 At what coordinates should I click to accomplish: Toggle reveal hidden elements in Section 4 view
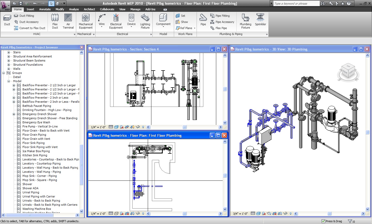point(143,127)
